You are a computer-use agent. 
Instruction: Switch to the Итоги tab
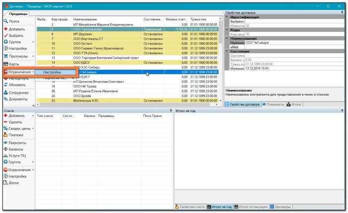click(294, 104)
